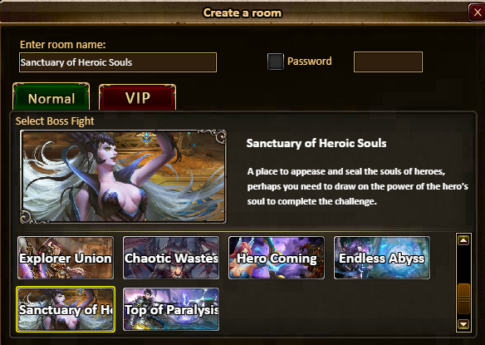The width and height of the screenshot is (485, 345).
Task: Click the large boss preview image
Action: pyautogui.click(x=123, y=176)
